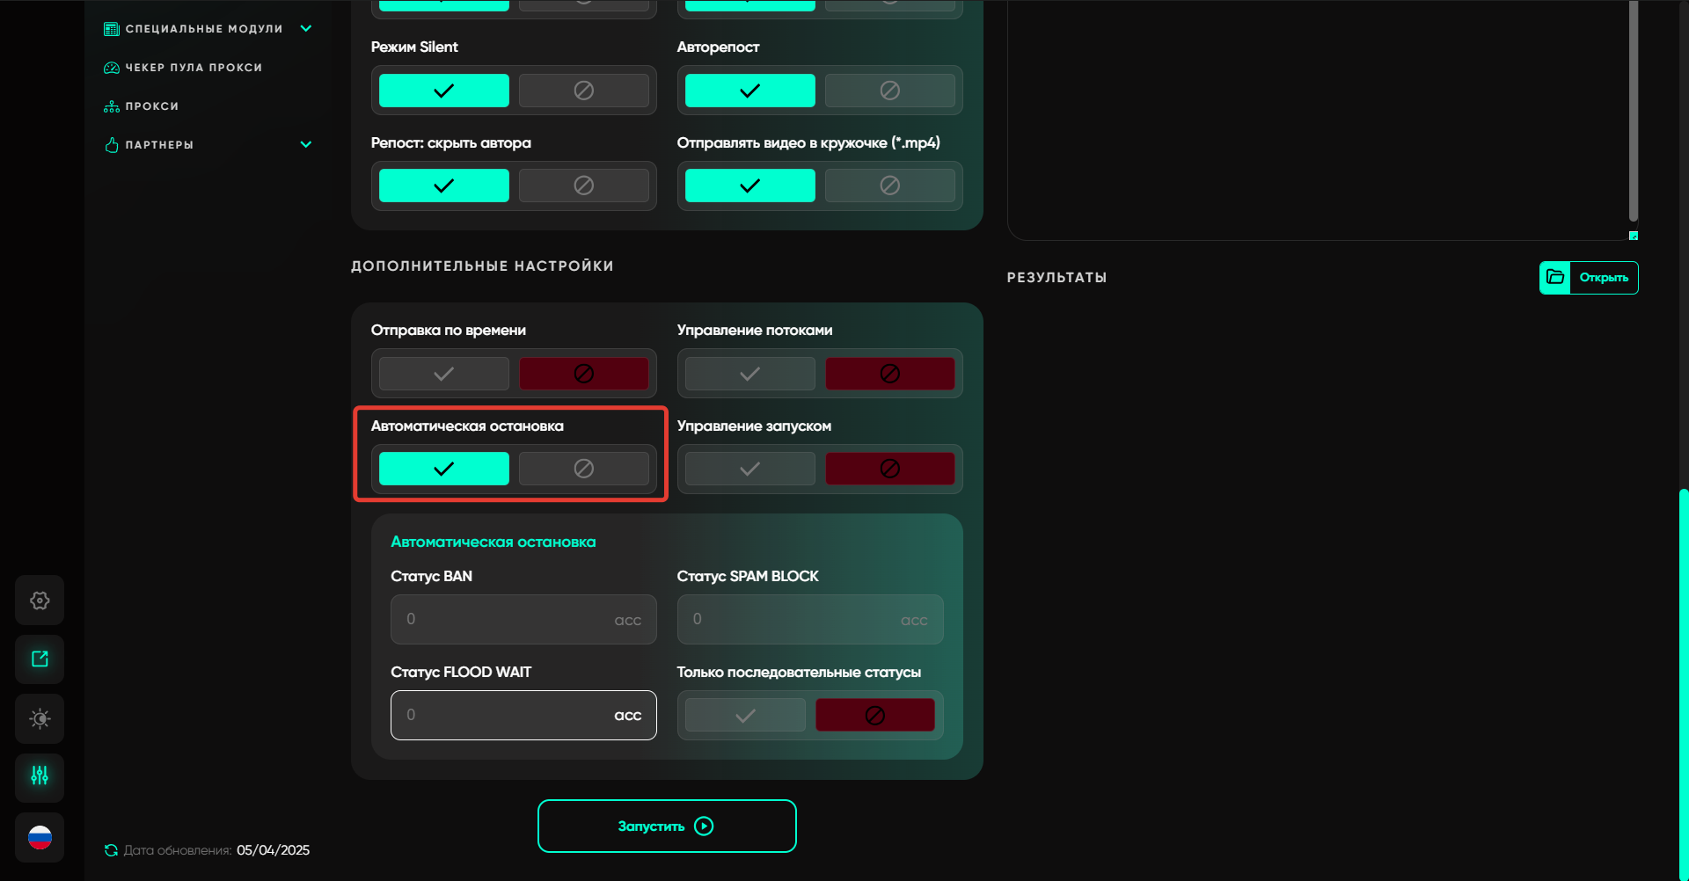Click the Прокси network icon

[112, 106]
